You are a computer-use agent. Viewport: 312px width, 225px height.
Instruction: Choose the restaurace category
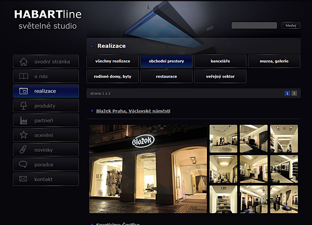tap(166, 76)
